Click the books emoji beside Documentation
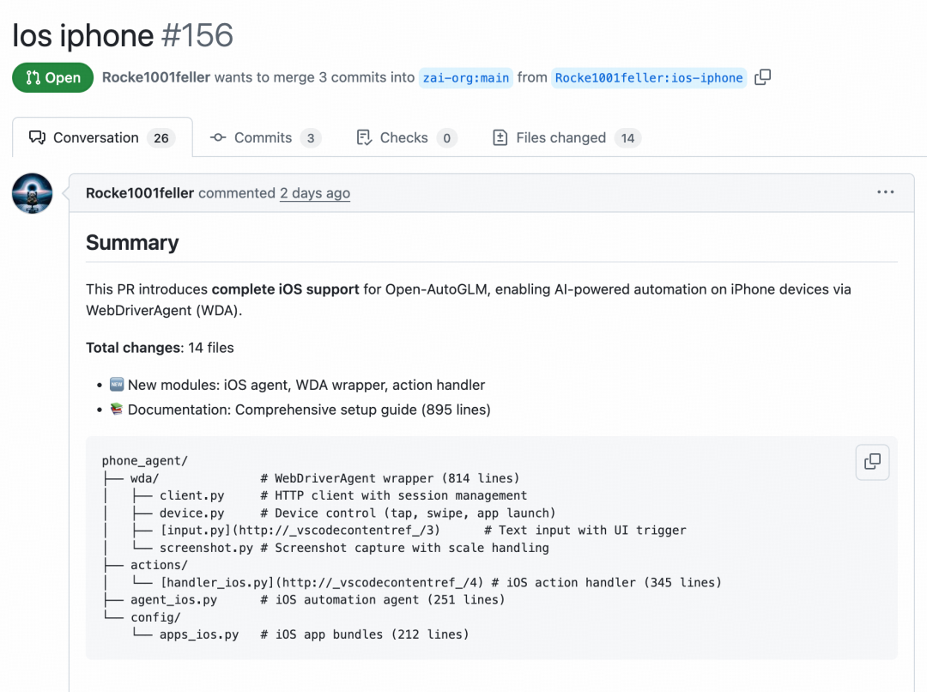927x692 pixels. [117, 409]
